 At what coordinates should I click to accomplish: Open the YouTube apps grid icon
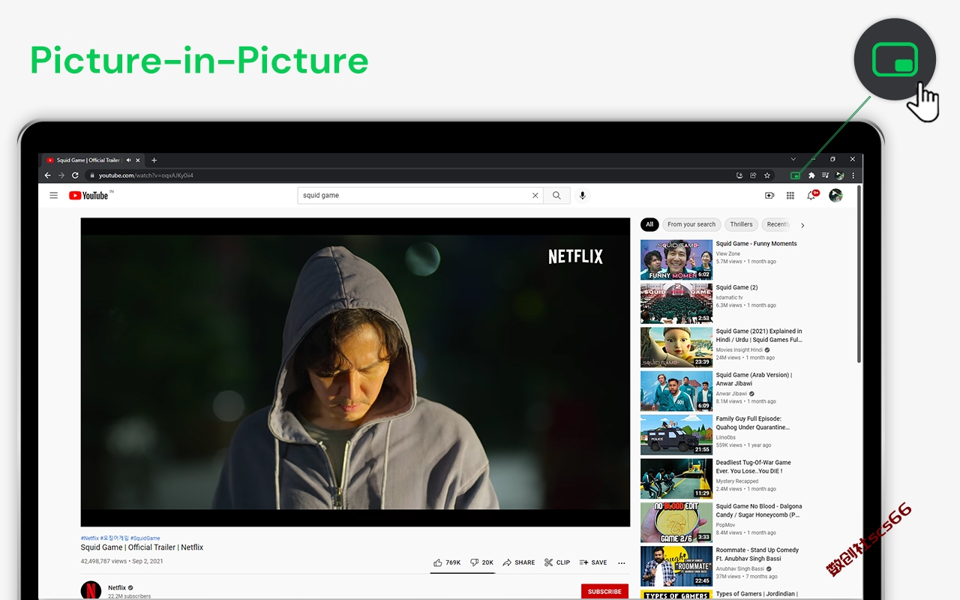790,196
